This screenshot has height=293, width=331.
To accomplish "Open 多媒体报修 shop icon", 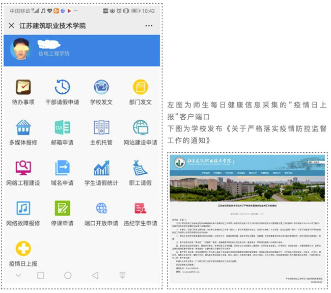I will 23,127.
